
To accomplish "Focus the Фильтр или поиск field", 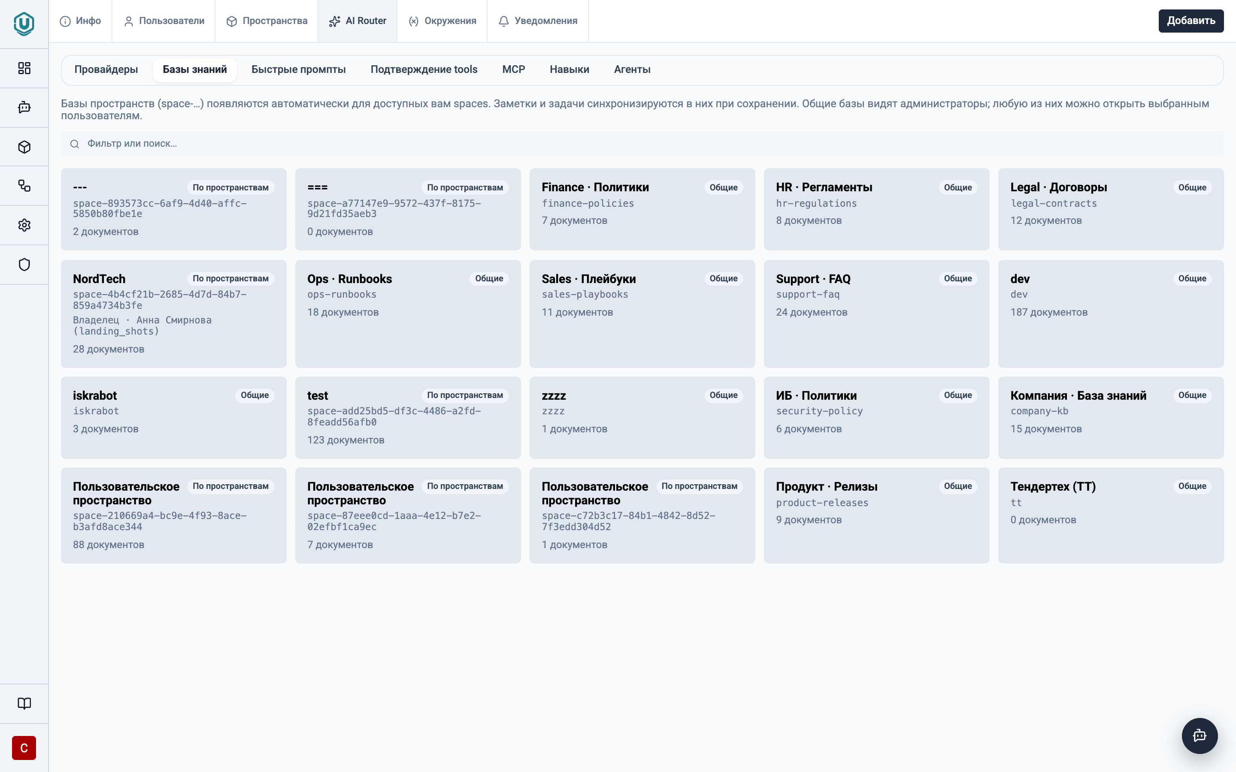I will click(x=642, y=144).
